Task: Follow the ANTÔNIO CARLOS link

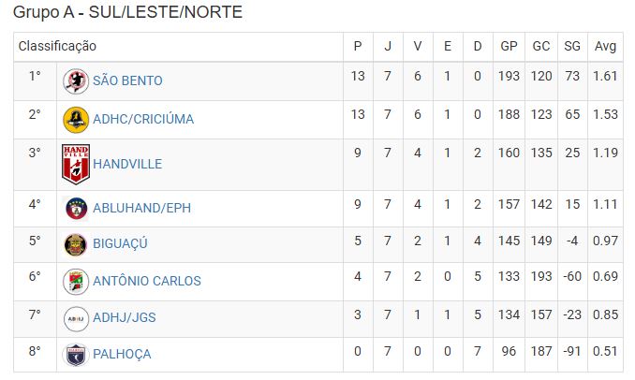Action: pyautogui.click(x=147, y=281)
